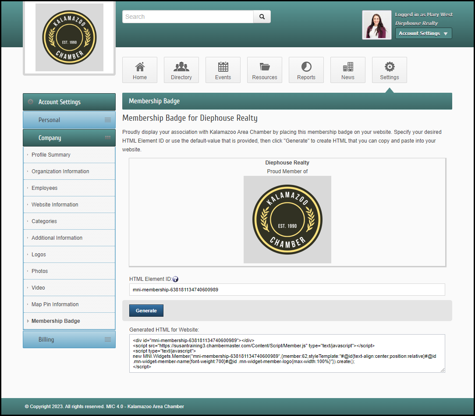This screenshot has width=475, height=416.
Task: Open the Events calendar icon
Action: pos(223,67)
